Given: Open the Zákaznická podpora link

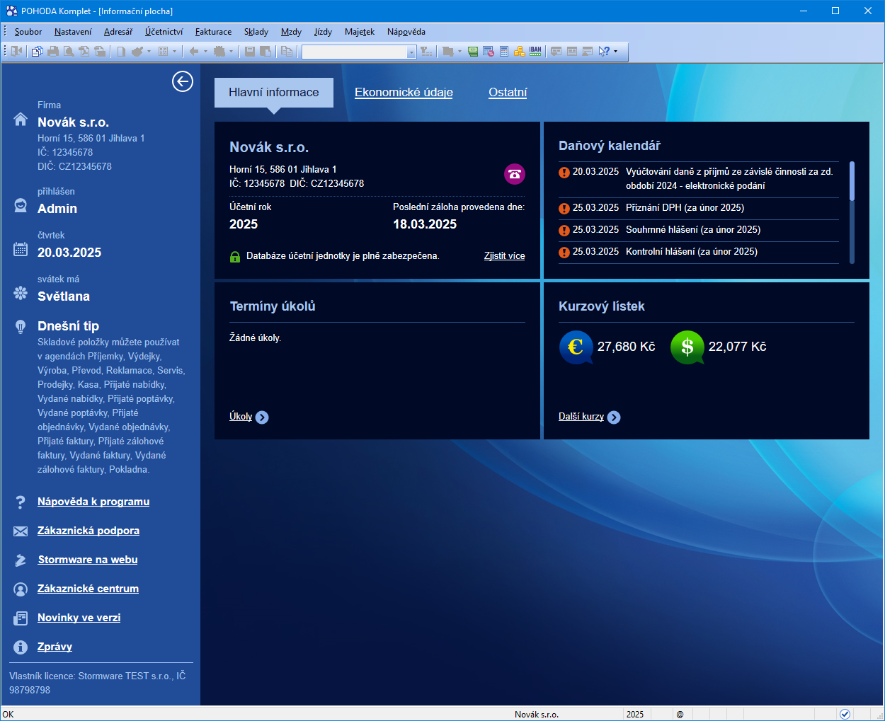Looking at the screenshot, I should point(88,531).
